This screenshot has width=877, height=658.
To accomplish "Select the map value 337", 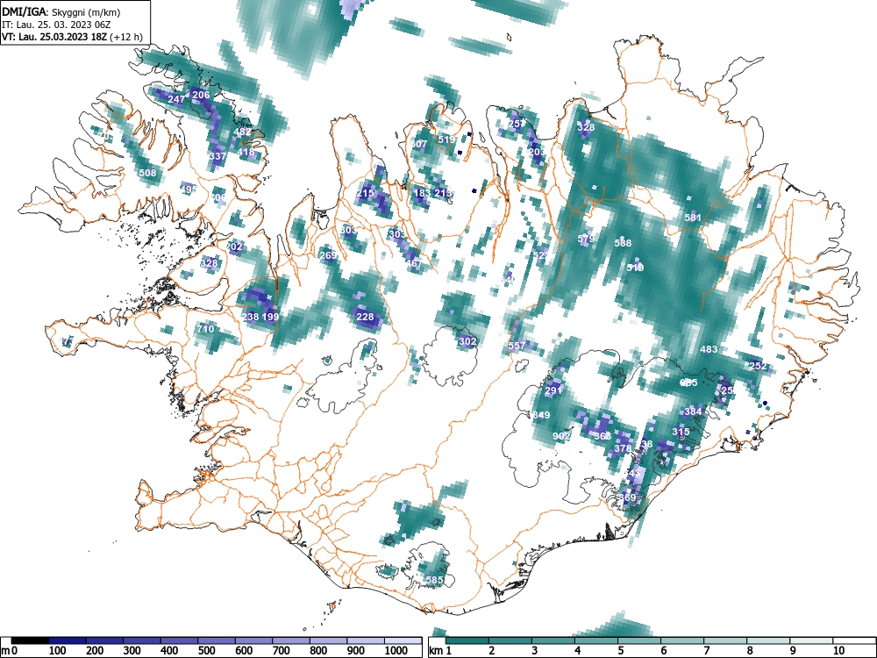I will pos(217,155).
